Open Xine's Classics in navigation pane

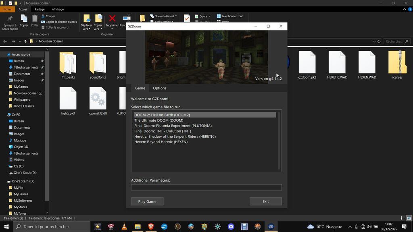(x=24, y=106)
